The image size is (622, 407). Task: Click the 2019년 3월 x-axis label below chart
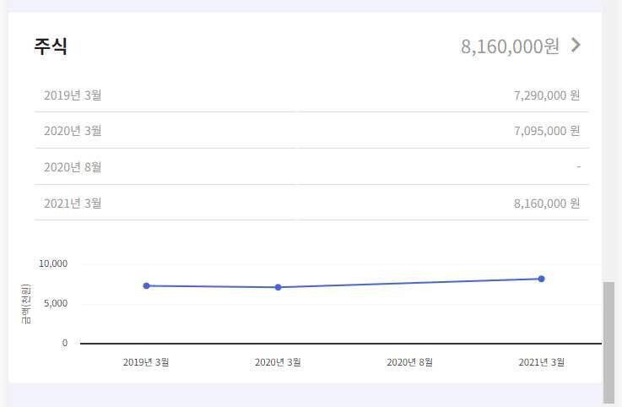pos(146,362)
